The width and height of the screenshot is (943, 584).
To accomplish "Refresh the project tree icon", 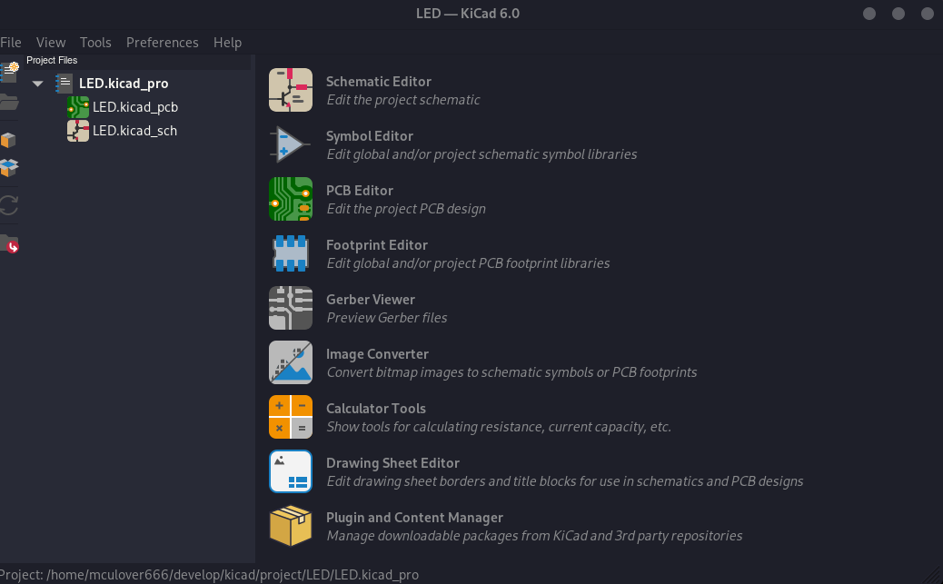I will [9, 205].
